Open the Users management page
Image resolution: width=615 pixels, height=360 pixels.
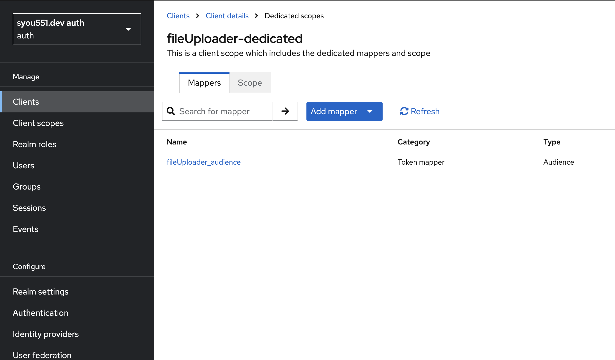23,165
